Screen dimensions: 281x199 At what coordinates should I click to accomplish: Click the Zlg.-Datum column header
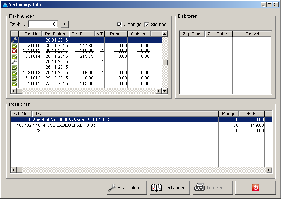coord(219,34)
